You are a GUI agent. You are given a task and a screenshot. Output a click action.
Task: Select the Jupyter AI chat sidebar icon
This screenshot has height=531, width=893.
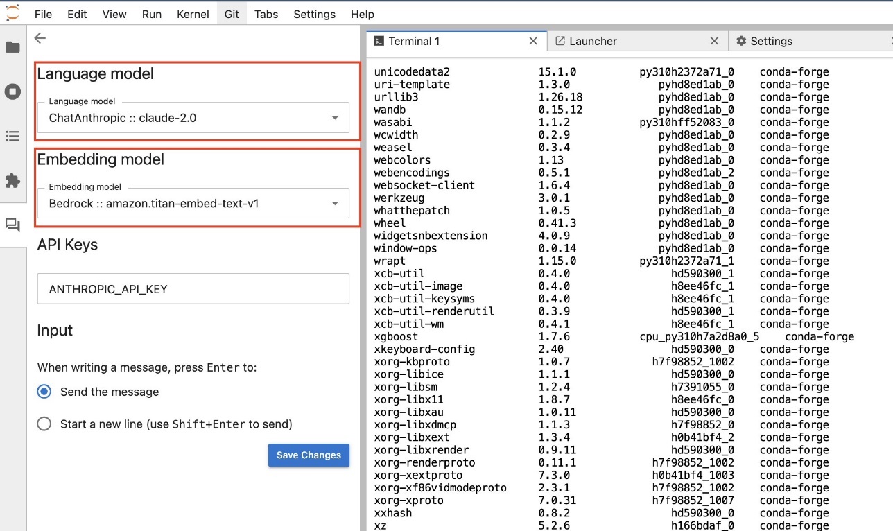12,225
